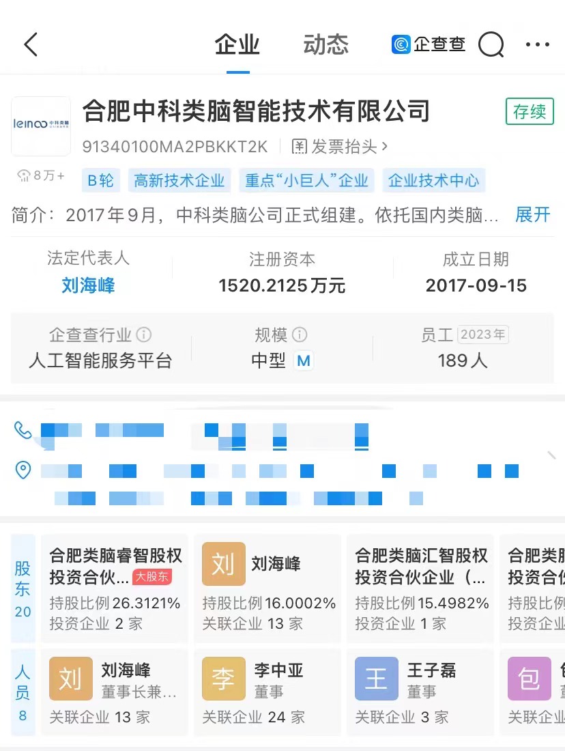The height and width of the screenshot is (751, 565).
Task: Tap the 企查查 logo
Action: tap(428, 44)
